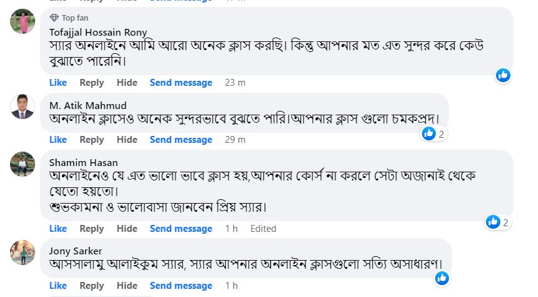Send message to Shamim Hasan
The image size is (538, 297).
click(181, 229)
